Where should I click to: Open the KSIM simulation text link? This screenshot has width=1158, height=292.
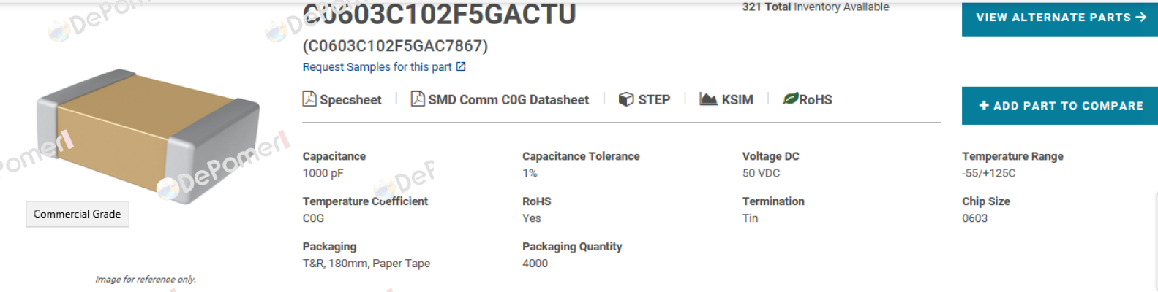click(737, 100)
